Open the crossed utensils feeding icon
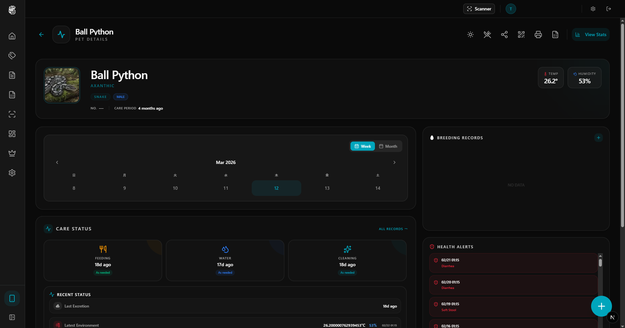625x328 pixels. (487, 34)
